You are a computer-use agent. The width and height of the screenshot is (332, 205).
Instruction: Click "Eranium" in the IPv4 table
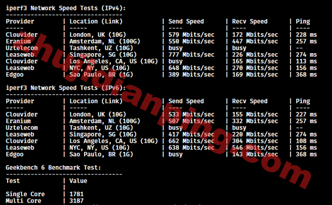(18, 42)
